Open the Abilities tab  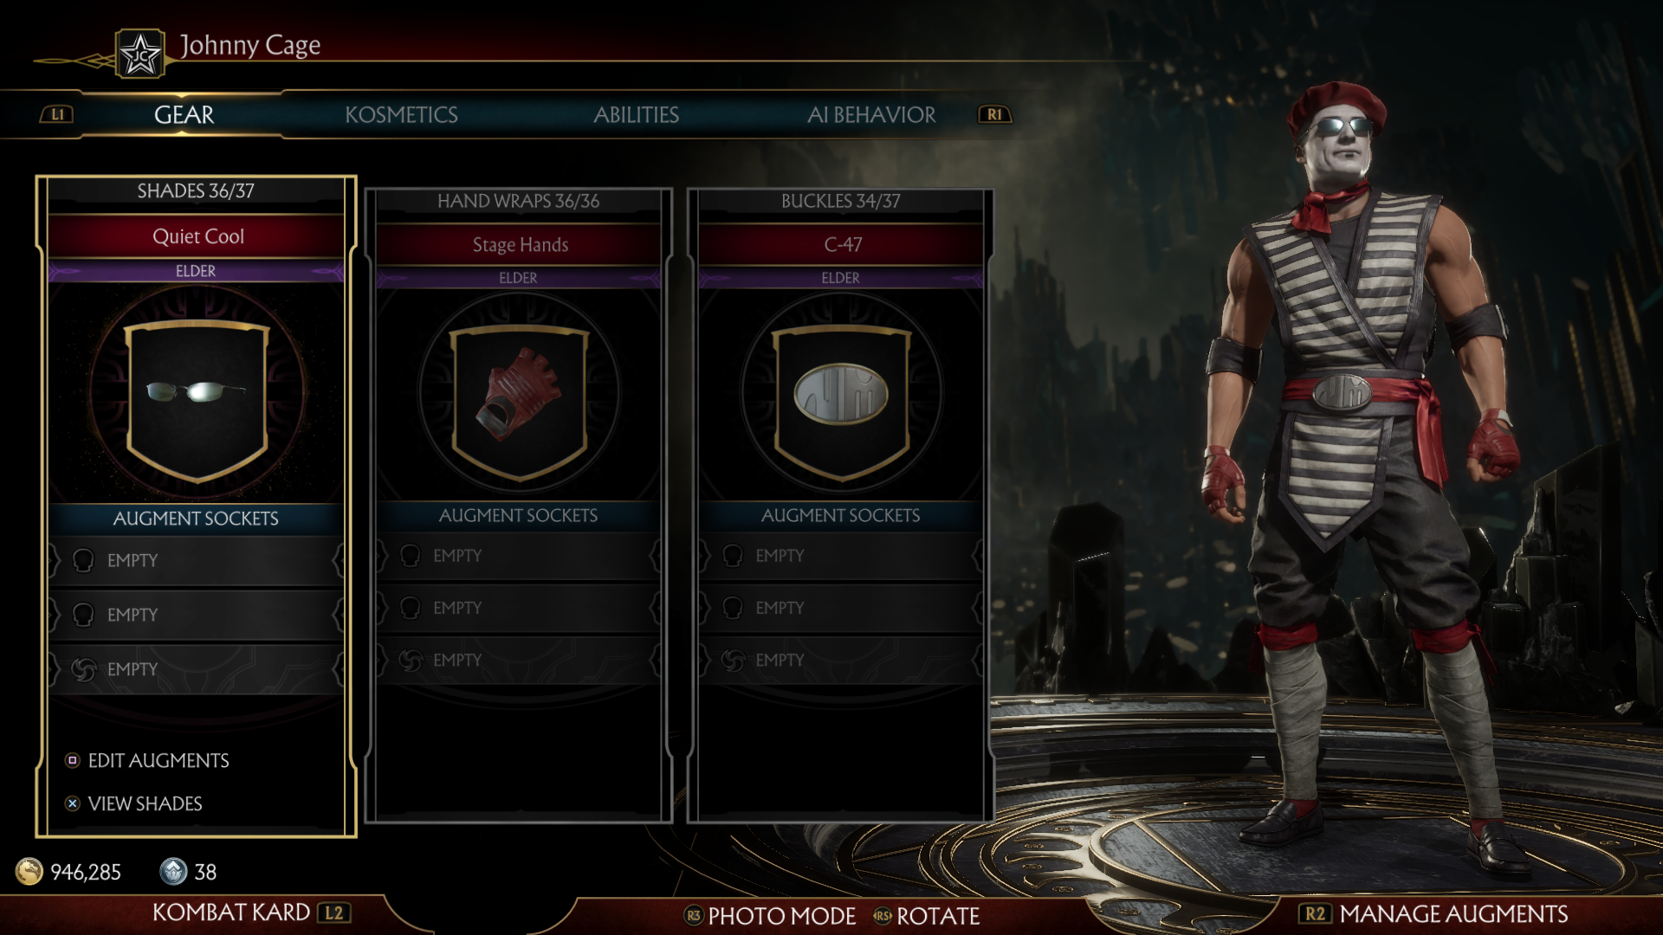tap(636, 115)
